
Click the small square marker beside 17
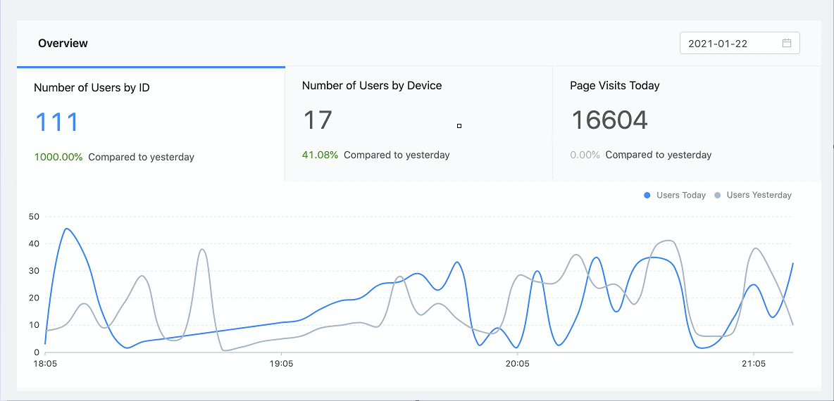459,126
